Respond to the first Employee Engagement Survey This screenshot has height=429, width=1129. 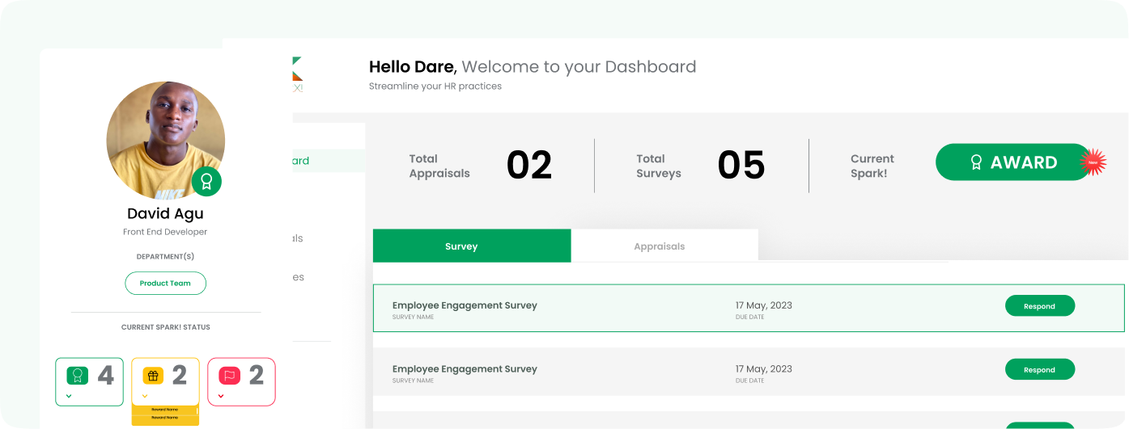pos(1040,306)
